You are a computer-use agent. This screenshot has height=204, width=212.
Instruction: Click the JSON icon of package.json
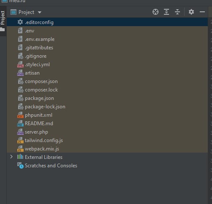(21, 98)
